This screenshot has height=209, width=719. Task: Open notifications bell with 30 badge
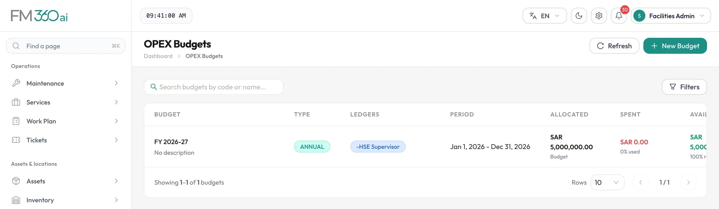619,16
